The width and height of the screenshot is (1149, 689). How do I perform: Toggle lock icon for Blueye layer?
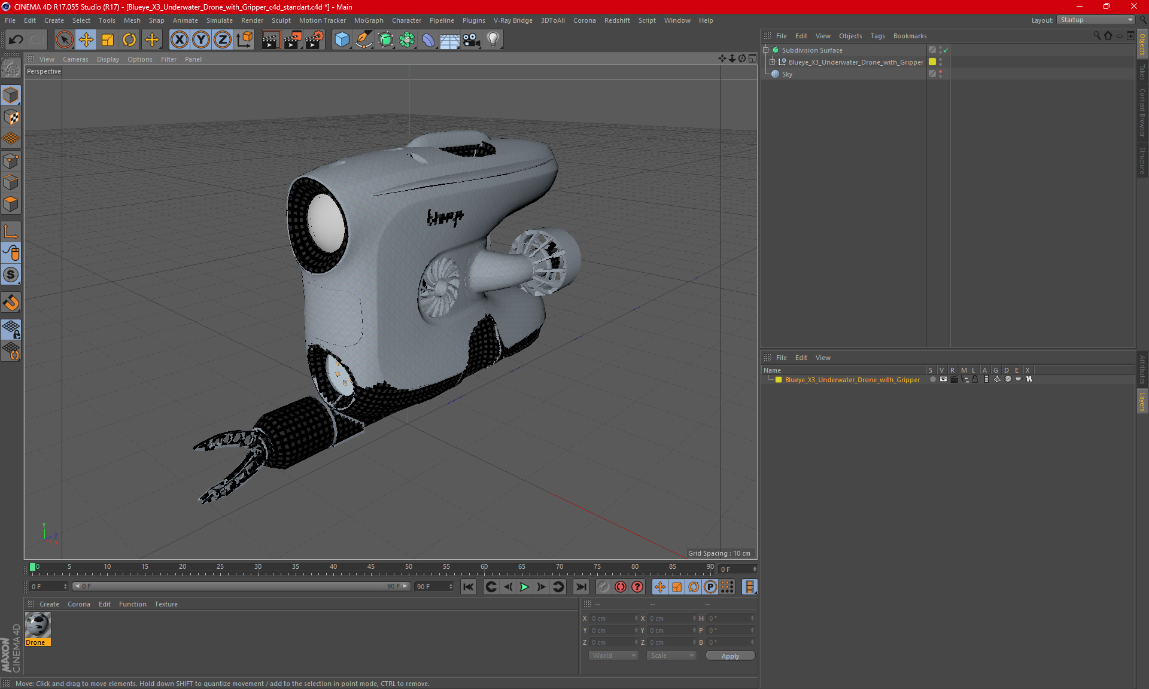(975, 379)
